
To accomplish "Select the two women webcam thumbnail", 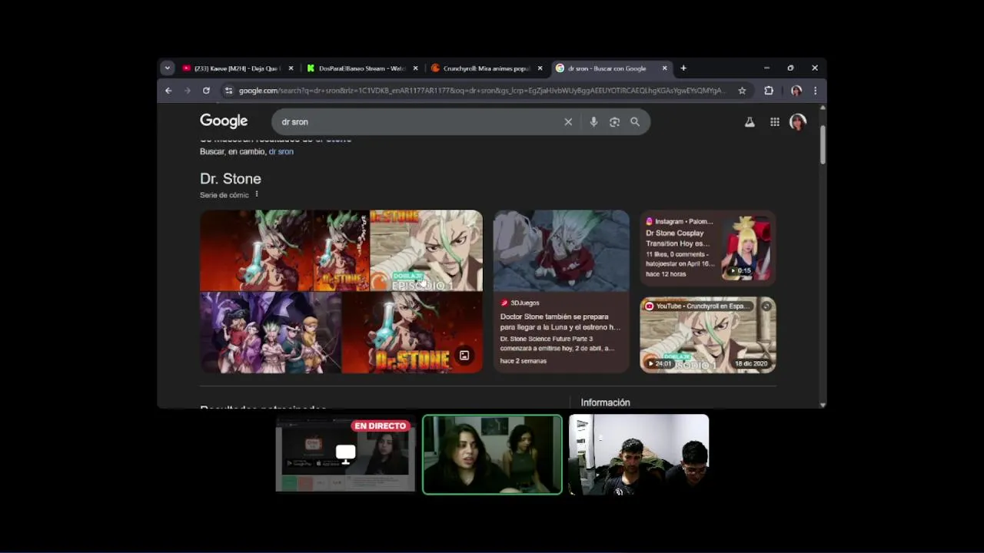I will (x=492, y=455).
